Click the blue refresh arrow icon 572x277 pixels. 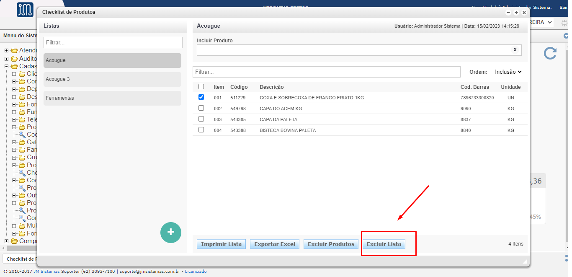pyautogui.click(x=550, y=53)
